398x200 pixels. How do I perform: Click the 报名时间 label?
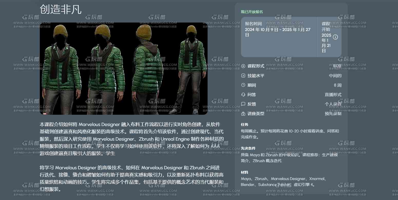click(253, 24)
